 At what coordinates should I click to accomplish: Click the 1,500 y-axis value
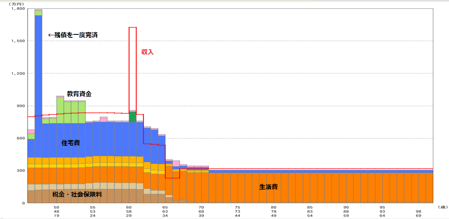[18, 41]
